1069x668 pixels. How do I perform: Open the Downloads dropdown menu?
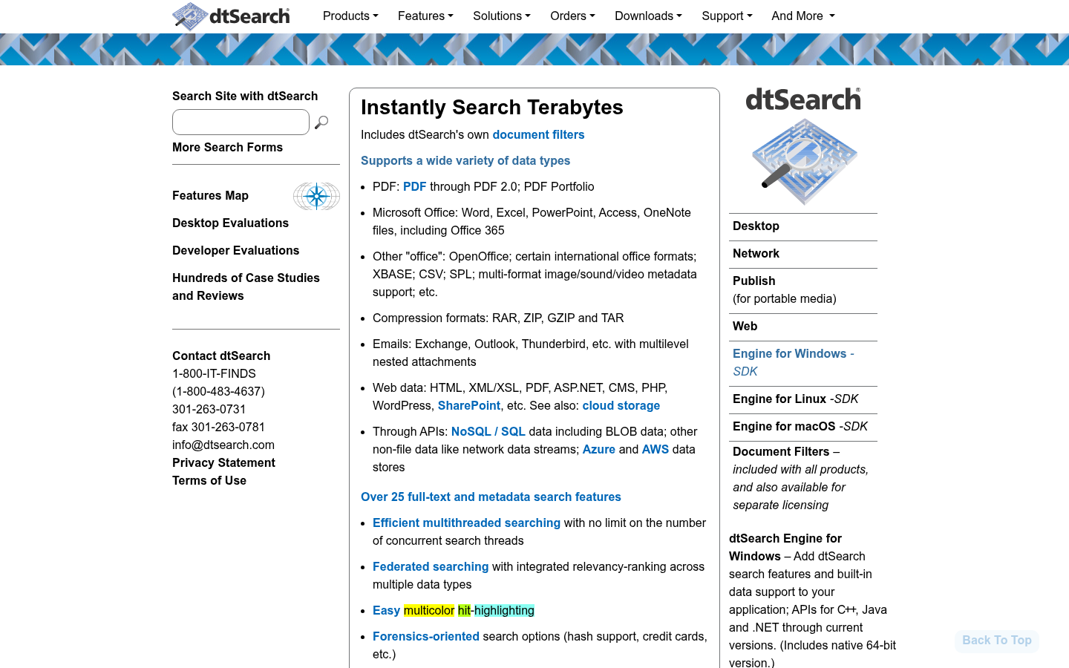coord(648,16)
